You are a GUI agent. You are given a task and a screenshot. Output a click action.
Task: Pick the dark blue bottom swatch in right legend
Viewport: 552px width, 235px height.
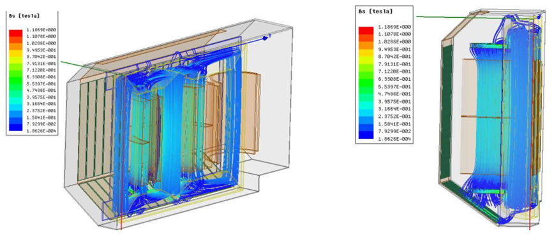point(366,135)
